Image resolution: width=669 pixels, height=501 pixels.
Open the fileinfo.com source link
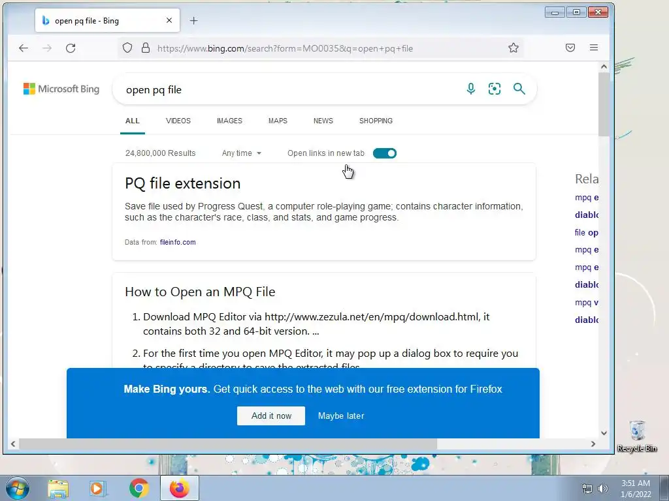(178, 242)
